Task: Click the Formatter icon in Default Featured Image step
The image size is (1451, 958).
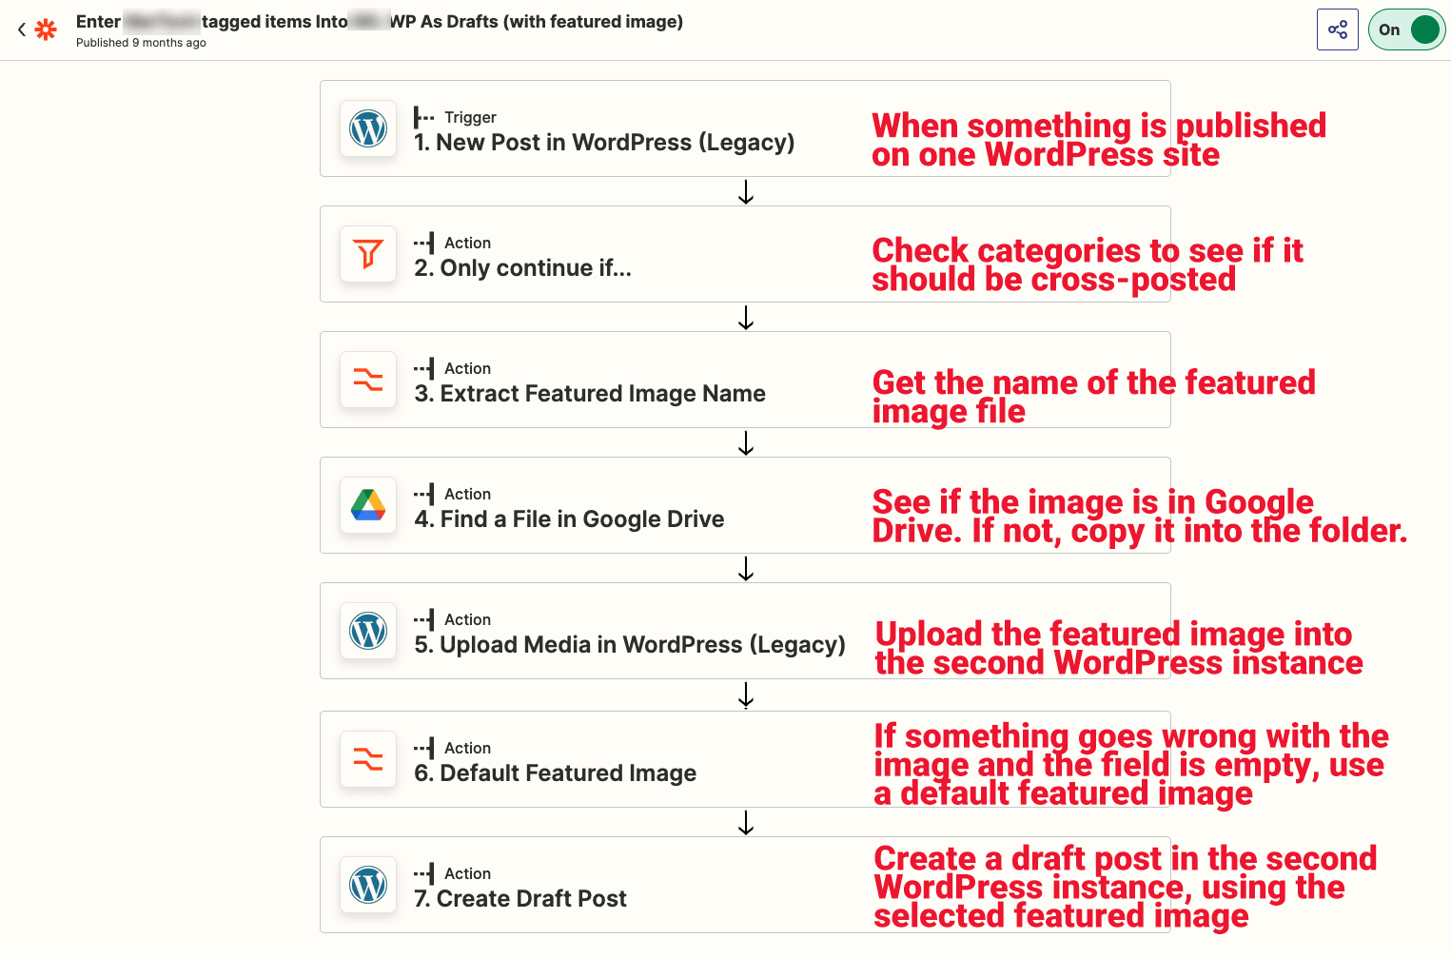Action: point(368,759)
